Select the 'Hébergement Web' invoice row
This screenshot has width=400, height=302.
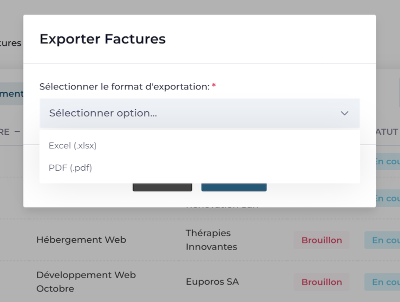point(81,240)
